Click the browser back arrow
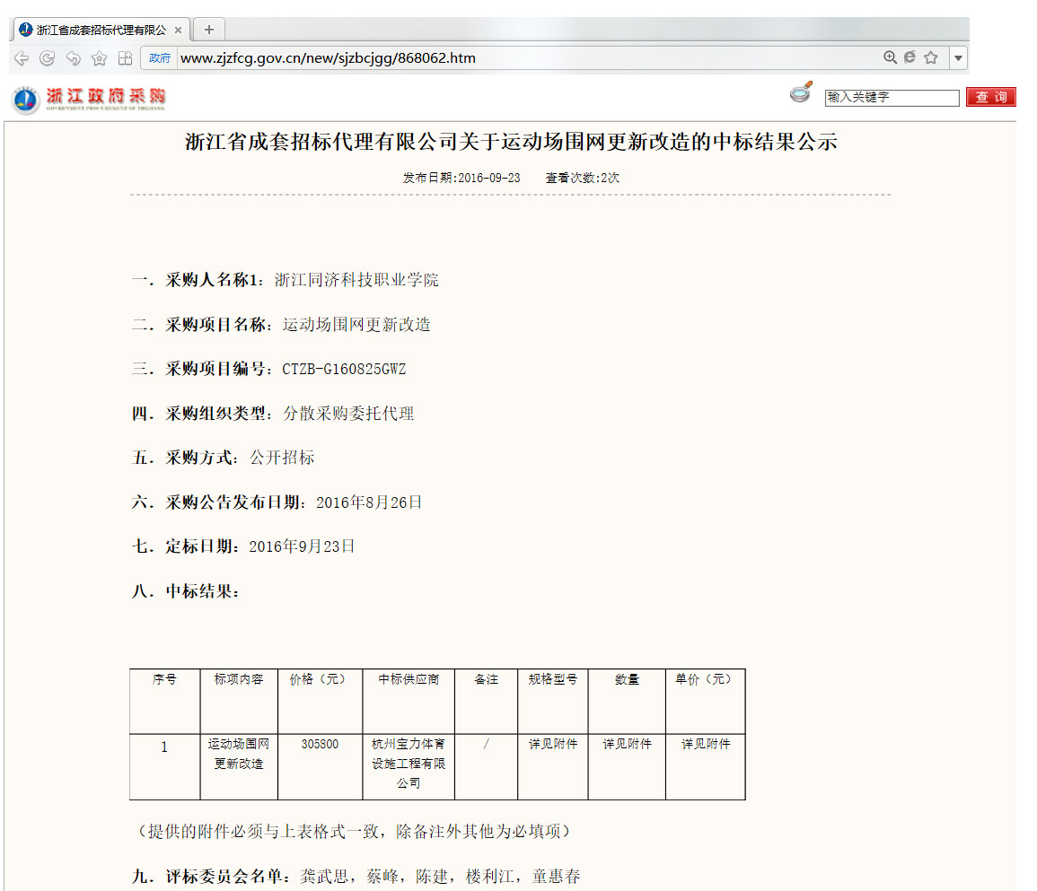This screenshot has height=891, width=1037. pos(22,58)
